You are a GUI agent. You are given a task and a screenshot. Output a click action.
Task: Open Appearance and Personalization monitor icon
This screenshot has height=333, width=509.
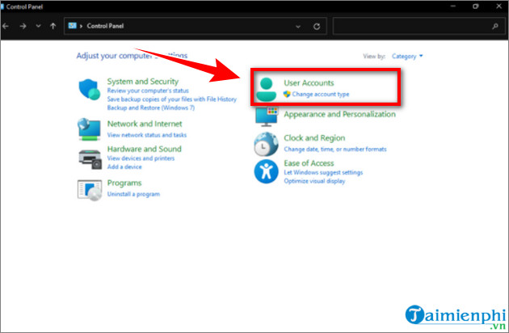(267, 116)
